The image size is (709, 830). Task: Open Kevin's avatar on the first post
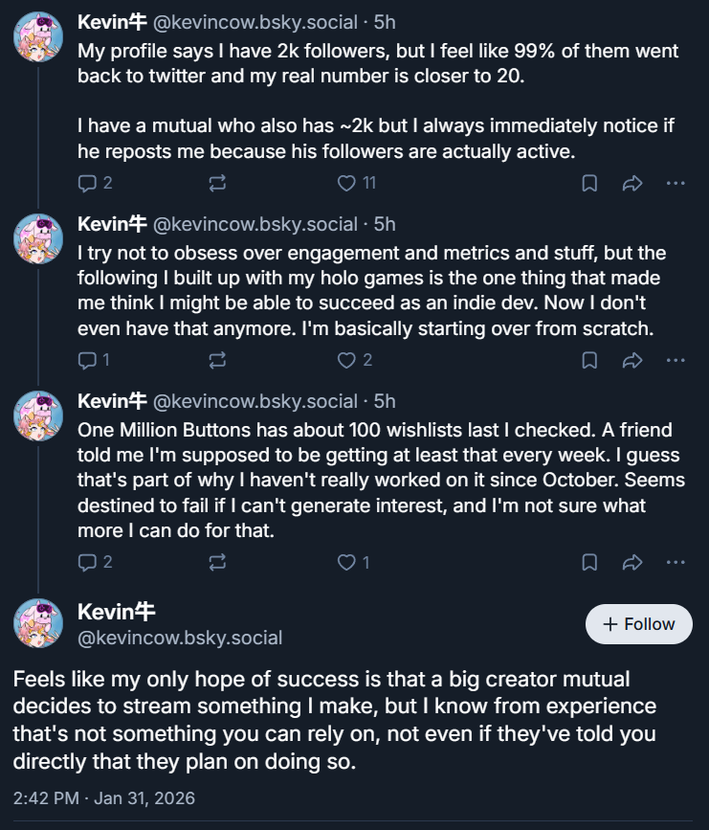[x=38, y=38]
